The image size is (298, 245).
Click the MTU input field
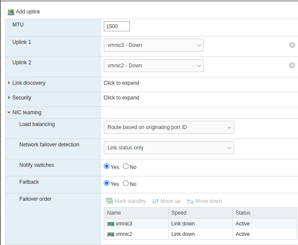click(117, 26)
